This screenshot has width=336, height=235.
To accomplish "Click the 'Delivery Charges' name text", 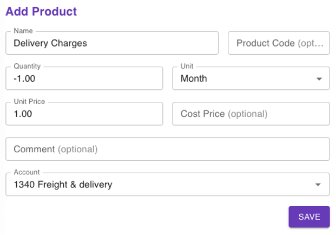I will click(x=50, y=43).
